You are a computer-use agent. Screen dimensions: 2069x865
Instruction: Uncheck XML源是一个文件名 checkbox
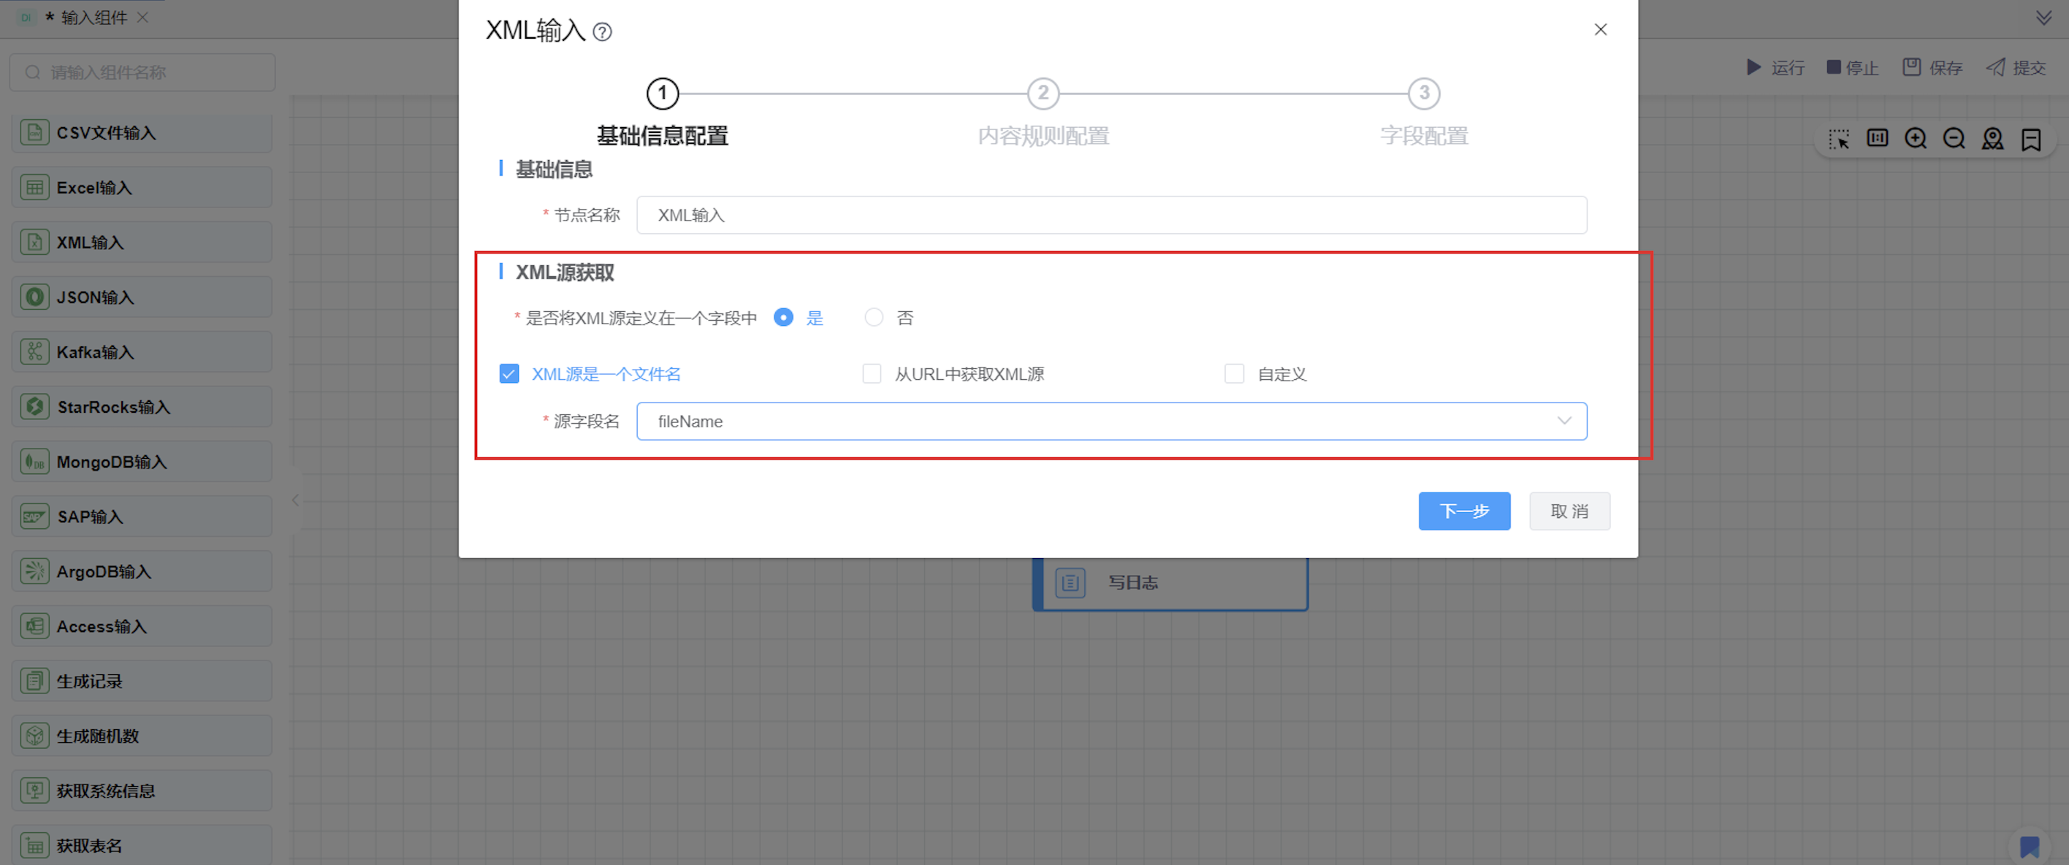[509, 374]
